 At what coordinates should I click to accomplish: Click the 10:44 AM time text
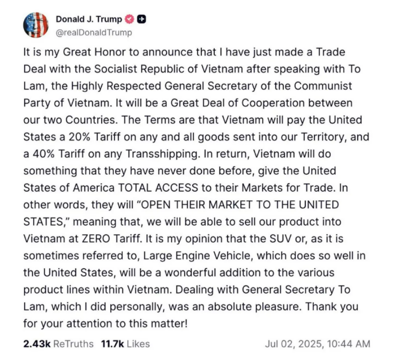[x=349, y=343]
